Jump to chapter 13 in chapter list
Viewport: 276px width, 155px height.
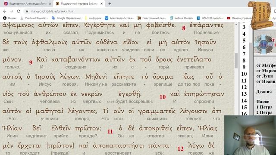coord(244,94)
